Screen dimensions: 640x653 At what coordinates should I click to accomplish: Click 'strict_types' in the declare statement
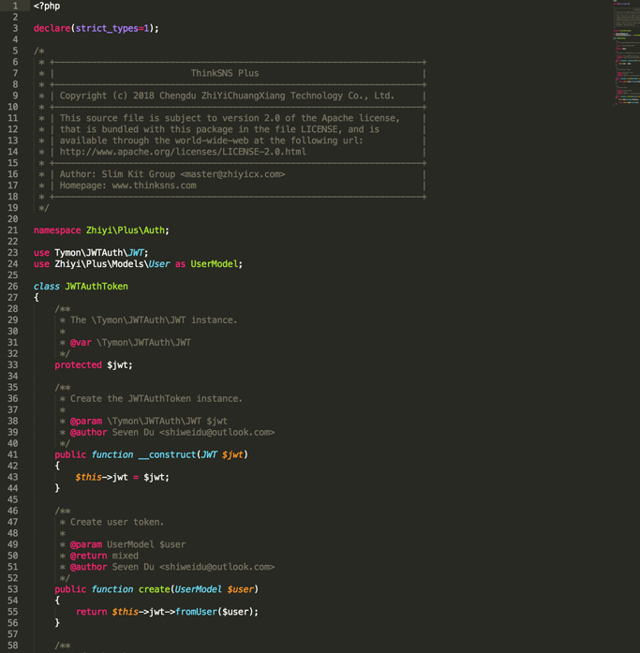[107, 28]
